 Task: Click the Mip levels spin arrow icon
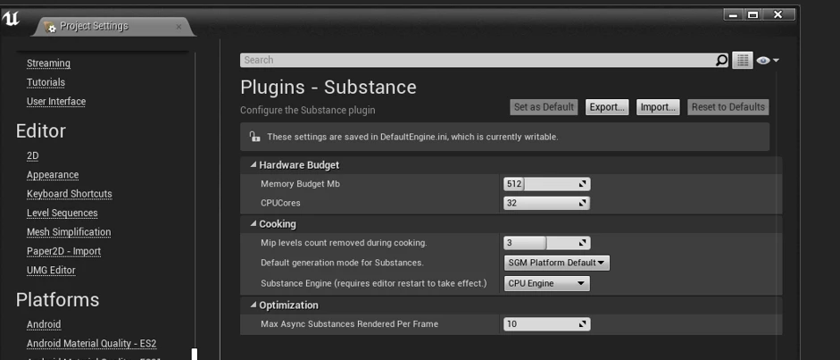(x=583, y=243)
